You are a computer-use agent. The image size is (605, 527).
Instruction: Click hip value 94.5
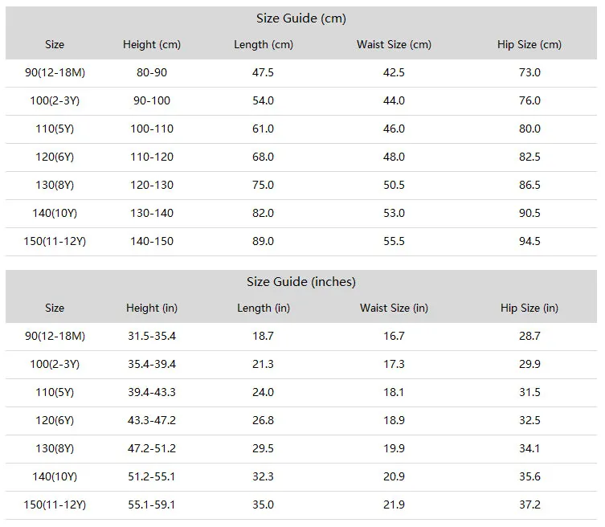(x=529, y=242)
